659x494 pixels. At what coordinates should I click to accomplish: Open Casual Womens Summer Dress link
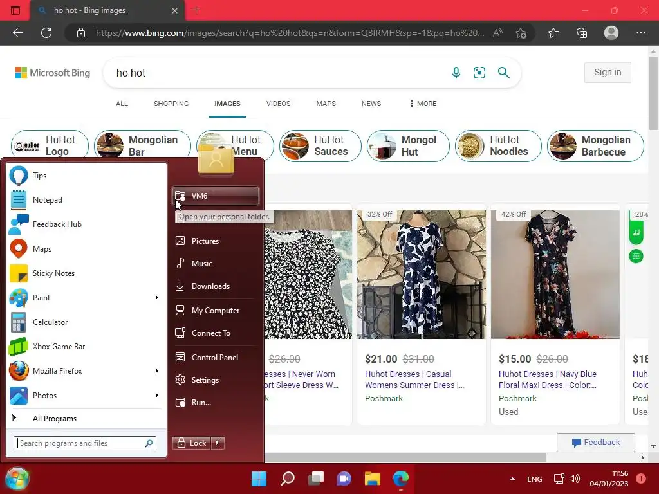click(x=414, y=380)
